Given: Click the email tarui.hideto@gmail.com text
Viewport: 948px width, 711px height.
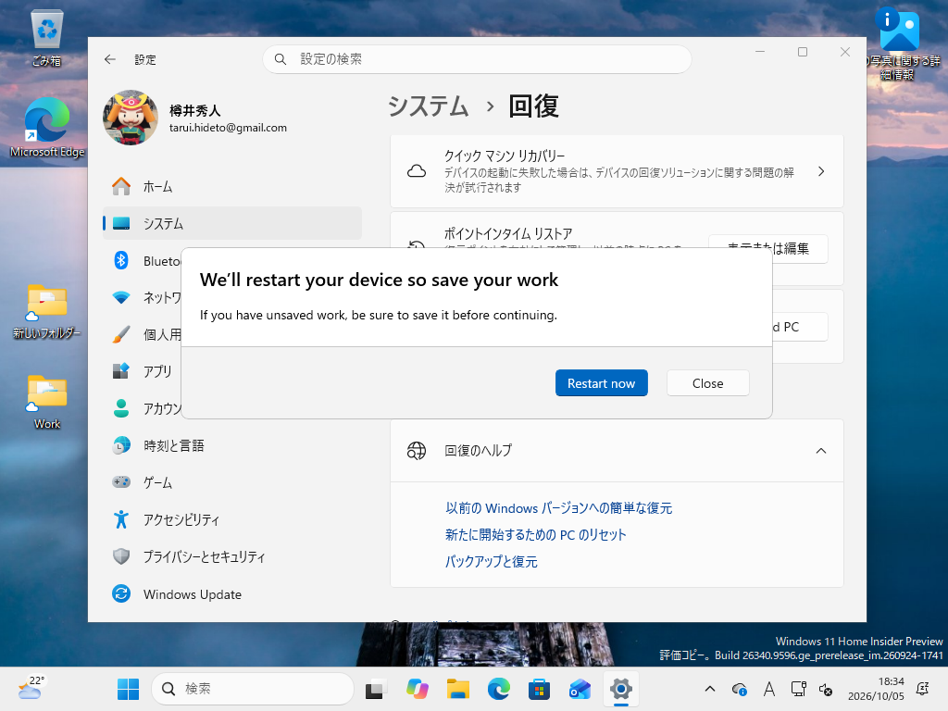Looking at the screenshot, I should pos(228,128).
